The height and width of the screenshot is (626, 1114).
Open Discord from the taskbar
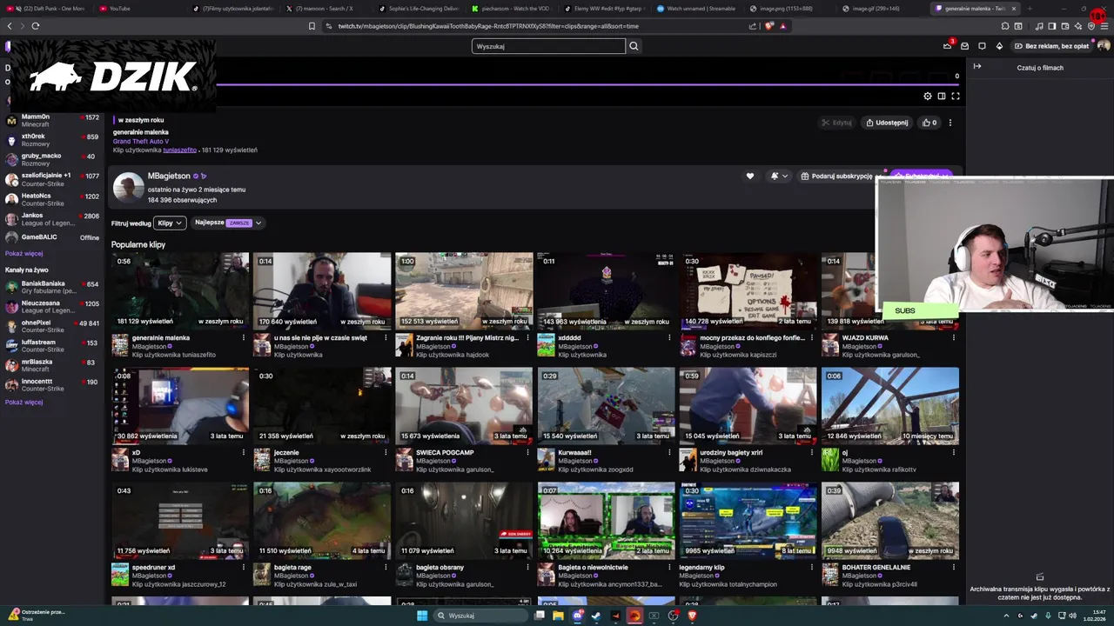pyautogui.click(x=578, y=616)
